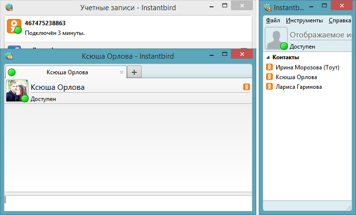Click the Ксюша Орлова name heading in chat
The image size is (356, 215).
(58, 87)
